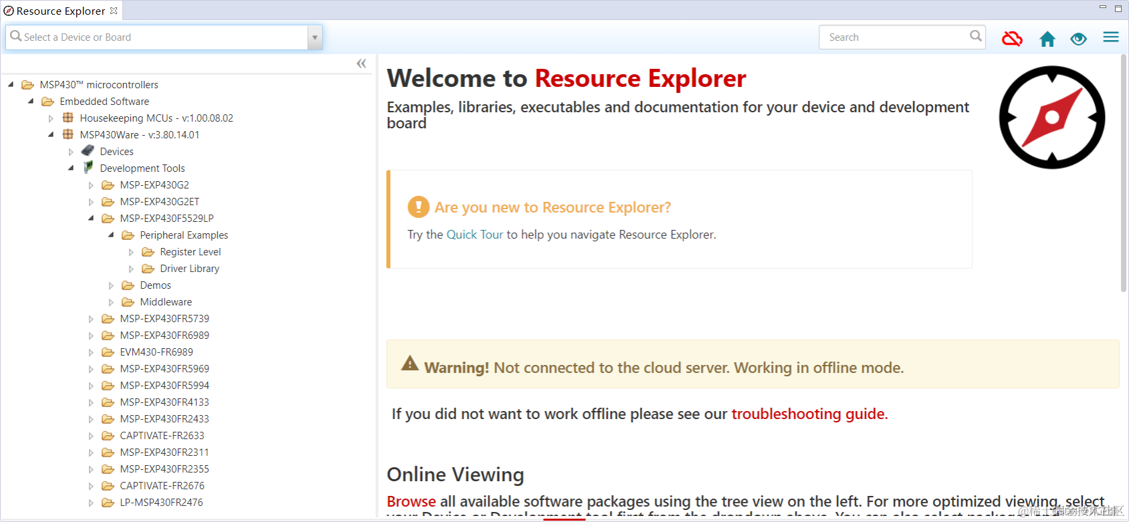1129x522 pixels.
Task: Select MSP-EXP430FR2433 tree item
Action: (x=165, y=419)
